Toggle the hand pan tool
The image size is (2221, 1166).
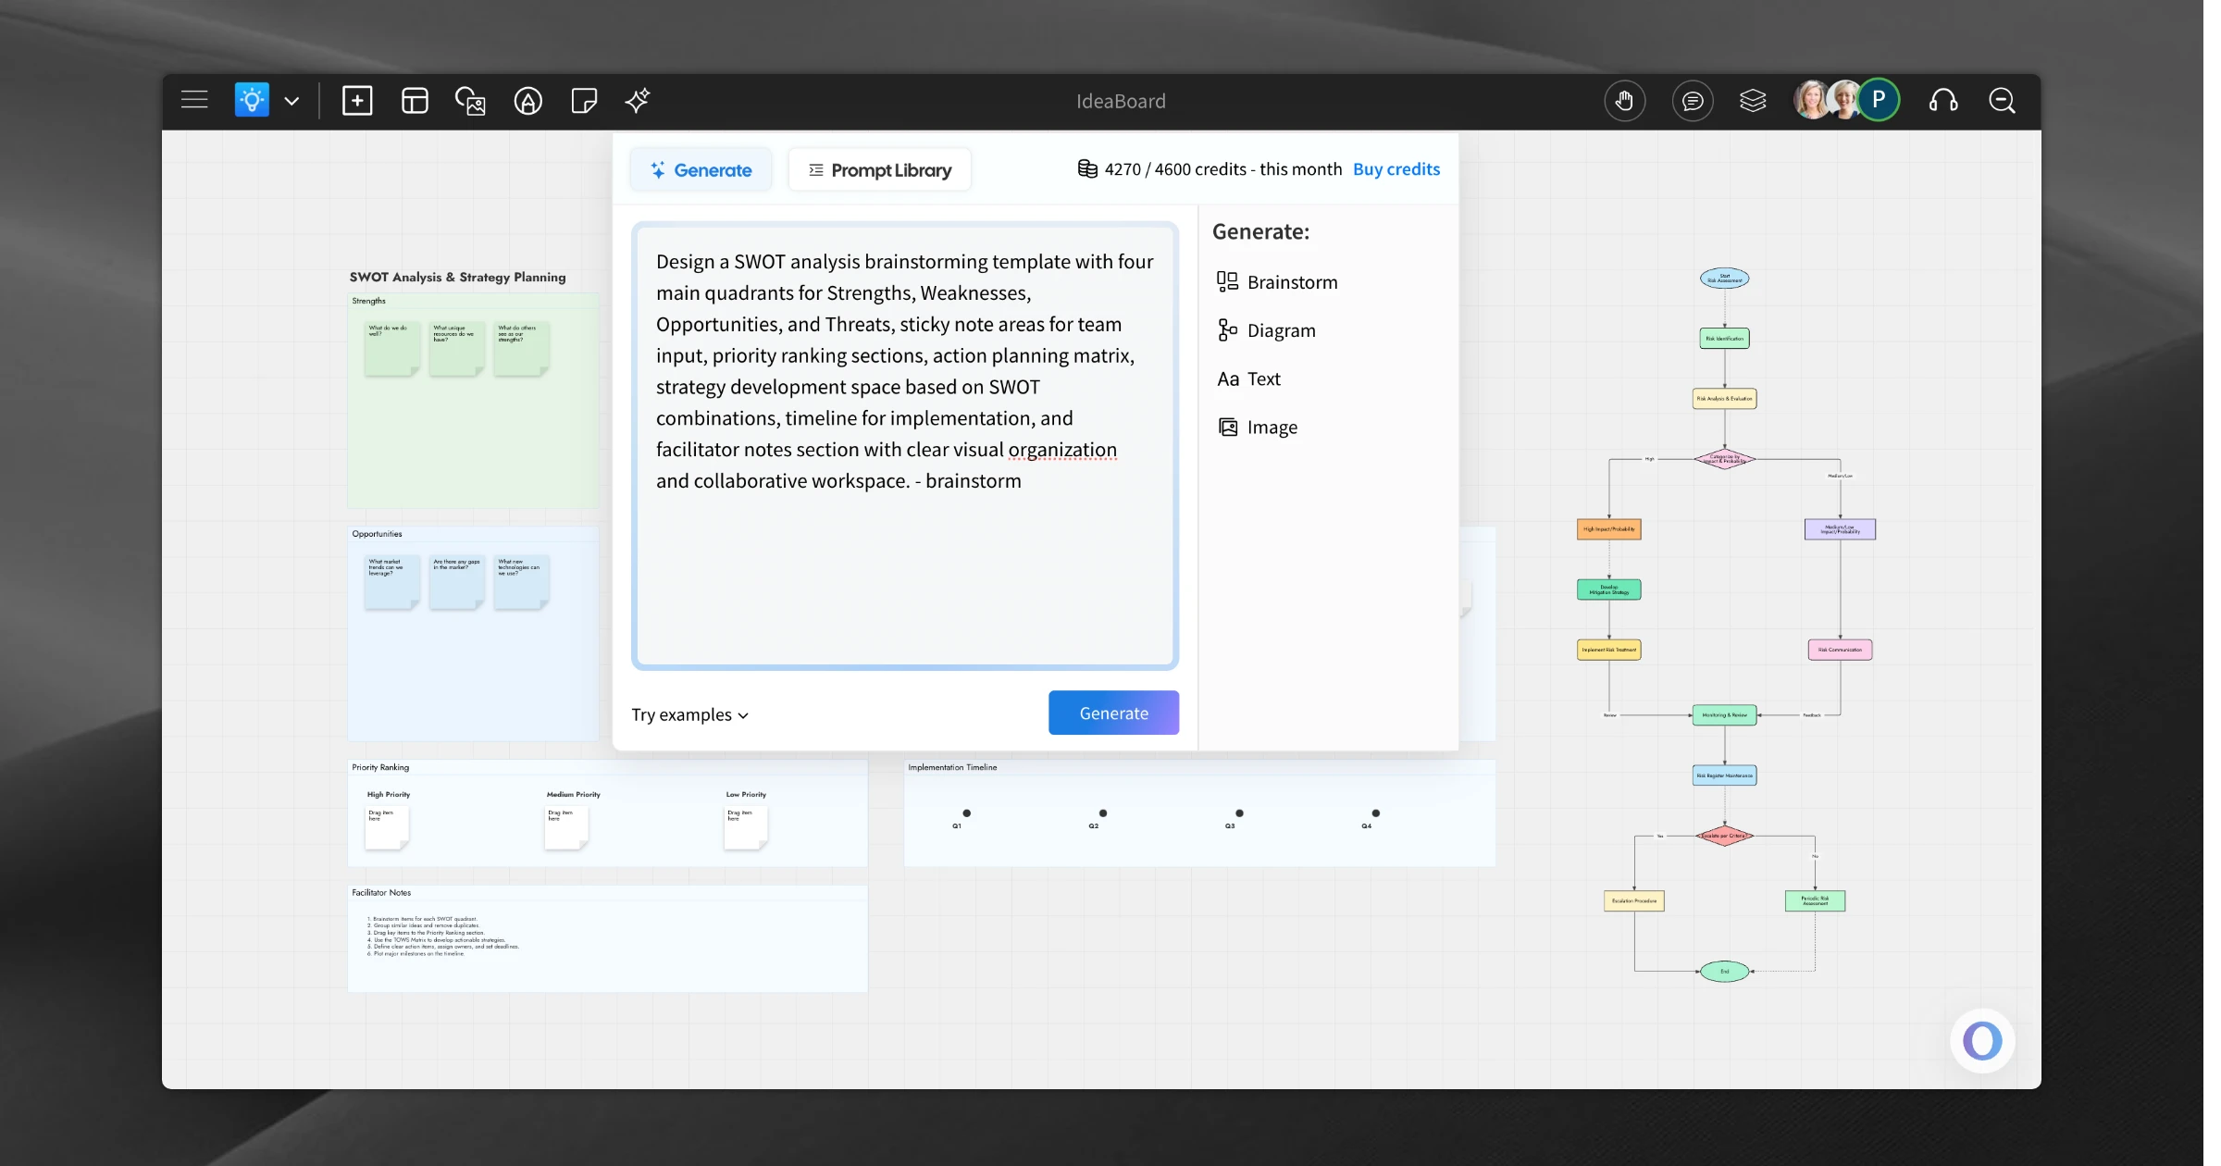[x=1624, y=101]
